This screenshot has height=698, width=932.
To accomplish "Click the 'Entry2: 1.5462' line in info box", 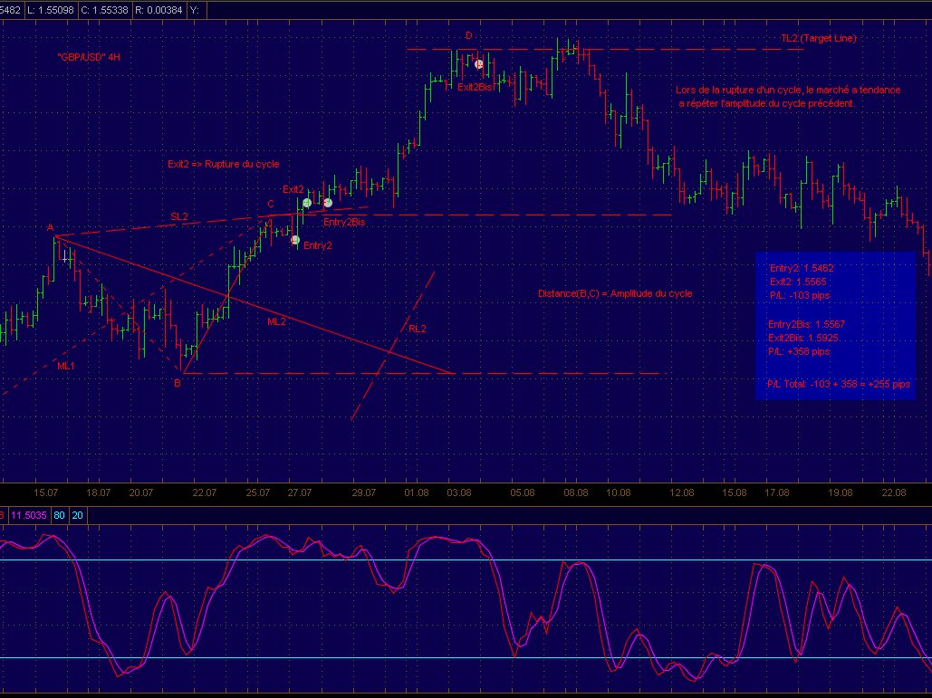I will click(802, 268).
